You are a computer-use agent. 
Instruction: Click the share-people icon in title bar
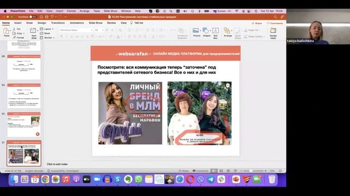click(282, 17)
